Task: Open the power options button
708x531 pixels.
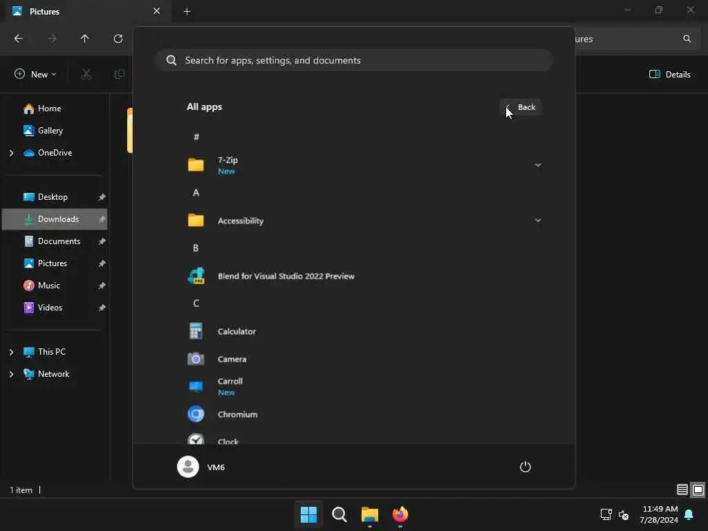Action: pos(525,467)
